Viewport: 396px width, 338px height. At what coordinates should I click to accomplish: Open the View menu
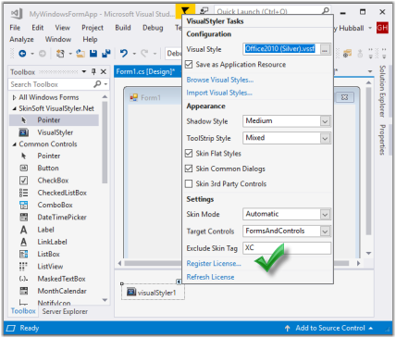click(63, 28)
